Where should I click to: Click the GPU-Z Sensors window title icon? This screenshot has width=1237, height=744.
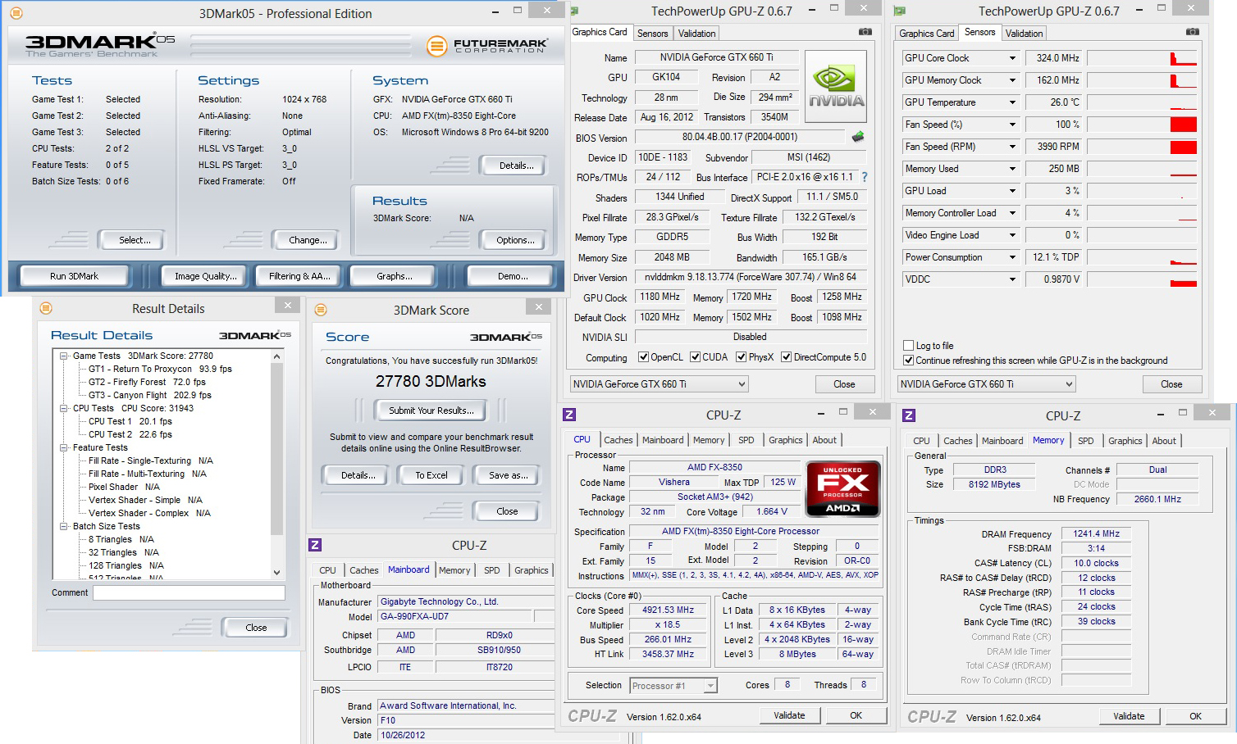click(900, 11)
